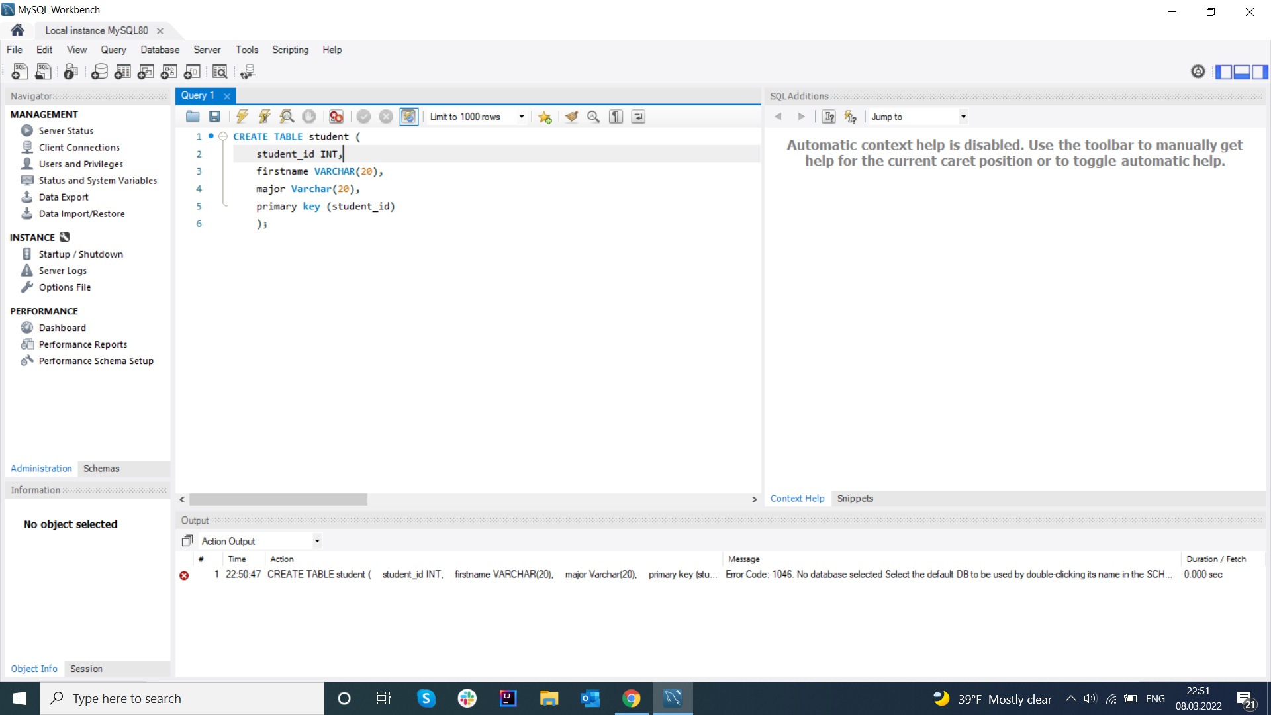The height and width of the screenshot is (715, 1271).
Task: Open the Query menu in menu bar
Action: pos(113,50)
